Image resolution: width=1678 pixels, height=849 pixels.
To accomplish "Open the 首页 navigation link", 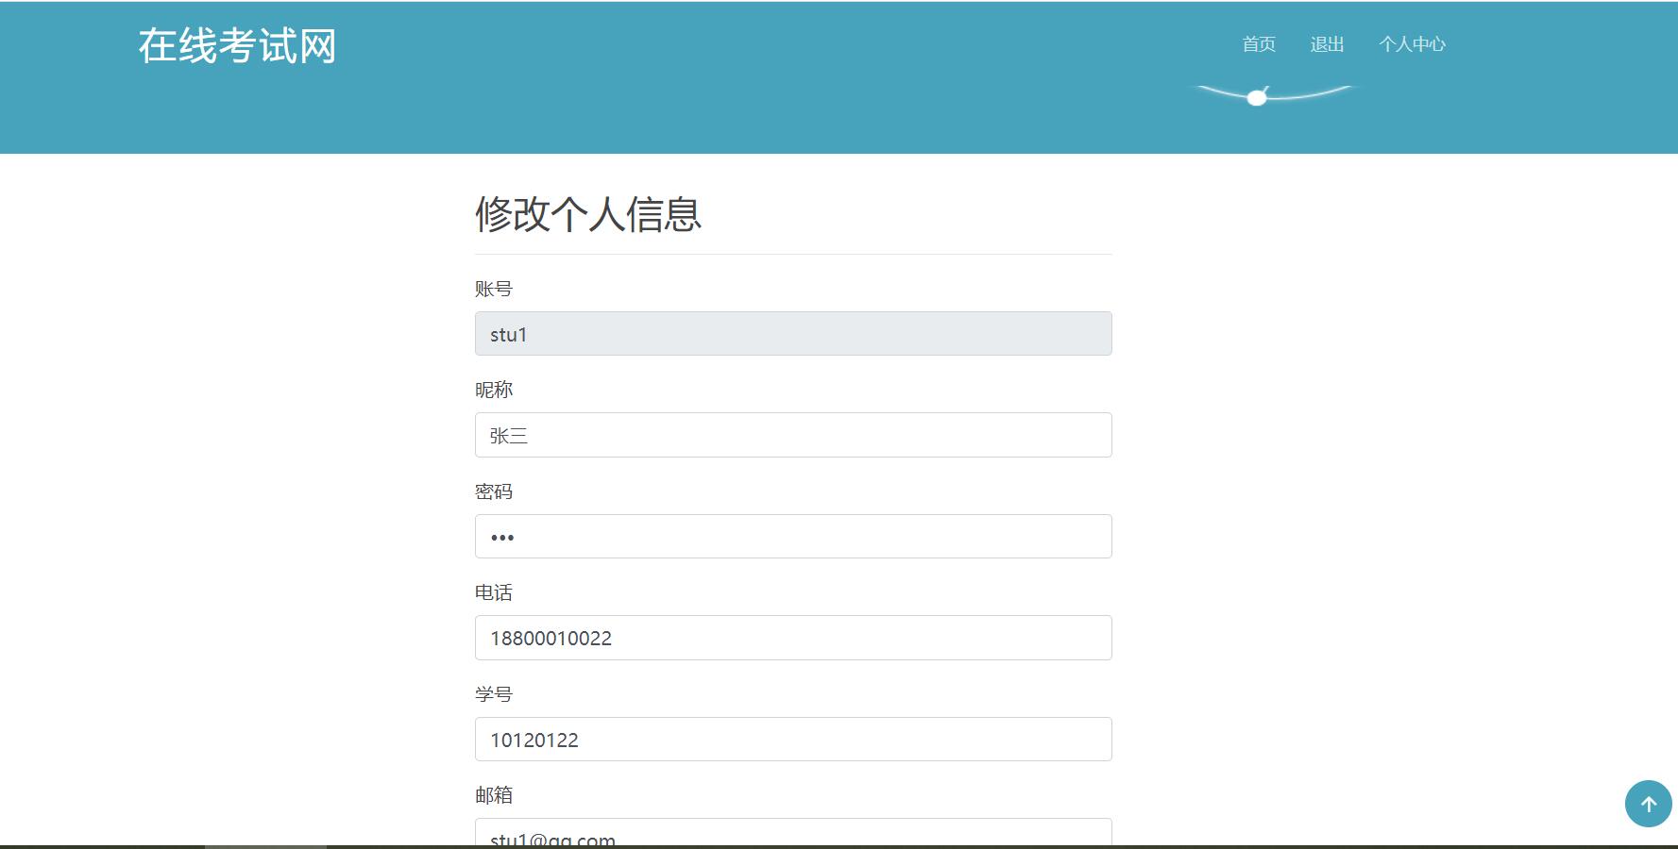I will click(x=1259, y=44).
